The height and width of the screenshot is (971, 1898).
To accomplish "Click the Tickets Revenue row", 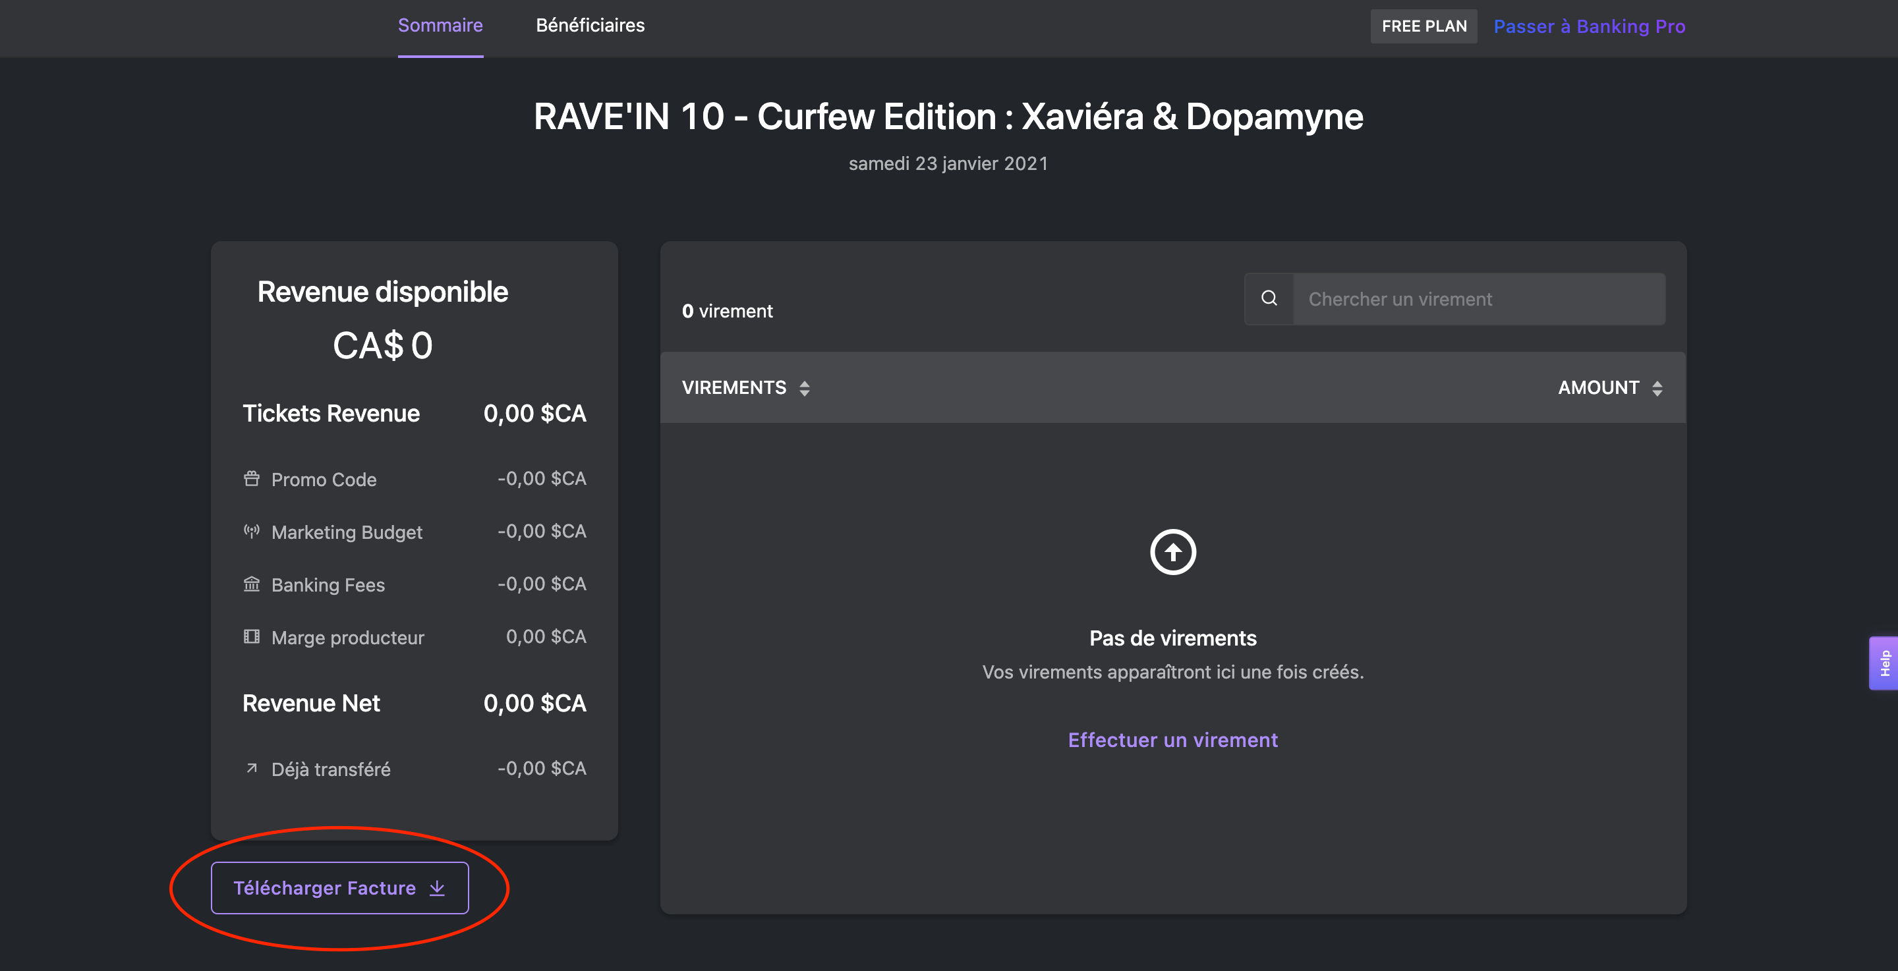I will (414, 413).
